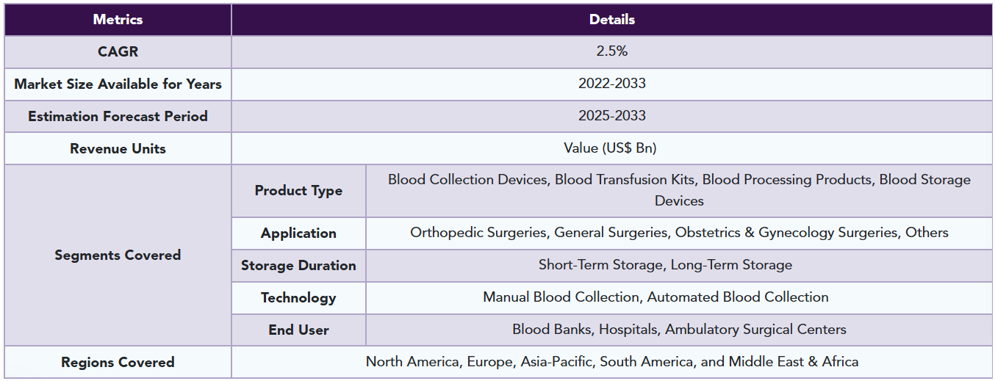995x381 pixels.
Task: Click the Value (US$ Bn) cell
Action: 612,149
